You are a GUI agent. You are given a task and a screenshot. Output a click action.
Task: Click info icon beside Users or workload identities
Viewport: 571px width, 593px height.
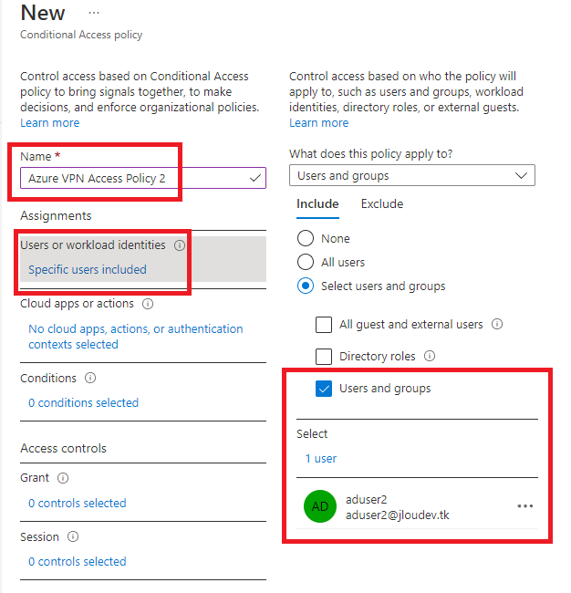click(x=180, y=245)
